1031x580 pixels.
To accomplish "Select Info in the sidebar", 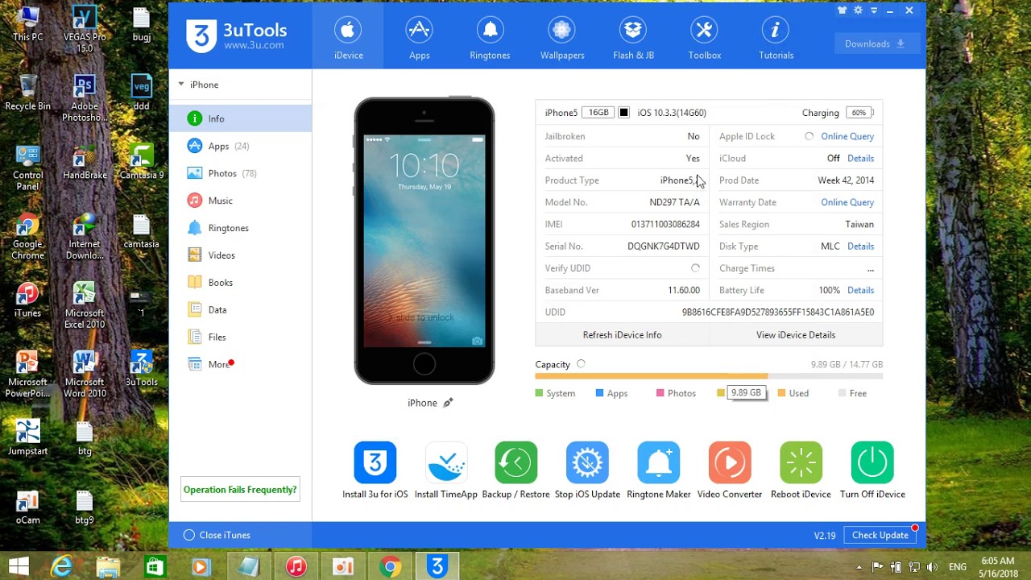I will 240,118.
